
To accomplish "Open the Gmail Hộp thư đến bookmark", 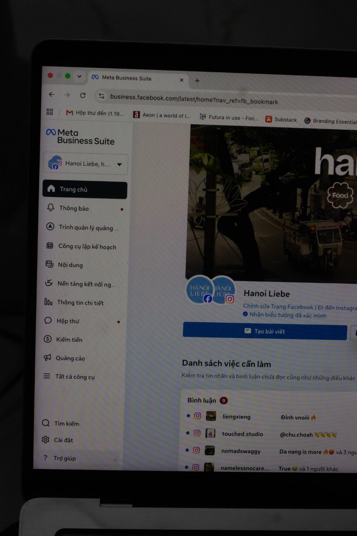I will click(x=95, y=113).
